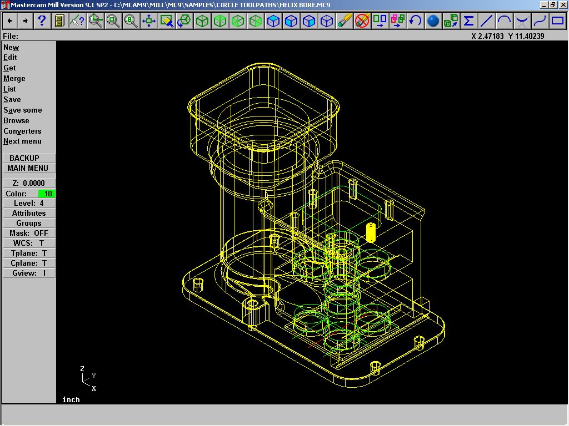This screenshot has height=426, width=569.
Task: Click the Undo curved arrow icon
Action: pos(416,21)
